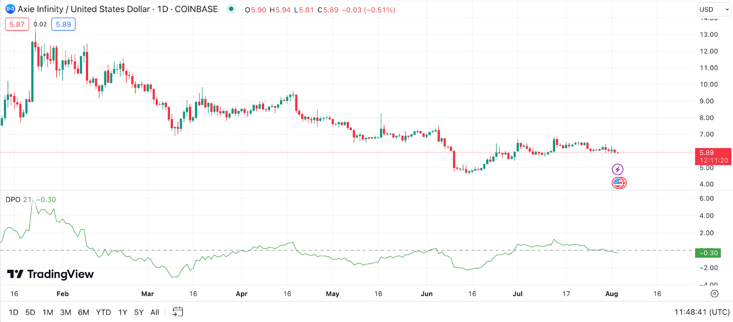Viewport: 733px width, 322px height.
Task: Open the purple lightning event marker
Action: click(x=618, y=169)
